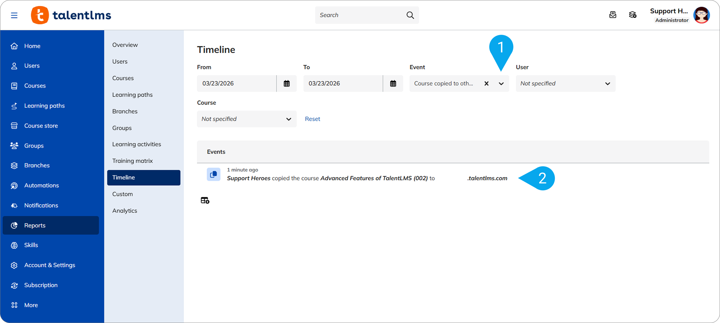Viewport: 720px width, 323px height.
Task: Click the TalentLMS logo
Action: coord(71,15)
